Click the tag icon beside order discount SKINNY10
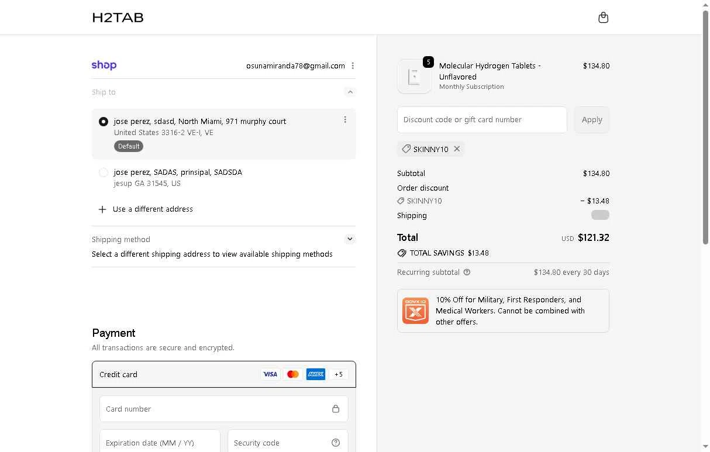 (x=401, y=201)
